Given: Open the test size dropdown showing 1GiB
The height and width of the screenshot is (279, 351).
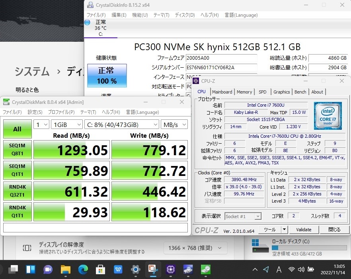Looking at the screenshot, I should pyautogui.click(x=66, y=124).
